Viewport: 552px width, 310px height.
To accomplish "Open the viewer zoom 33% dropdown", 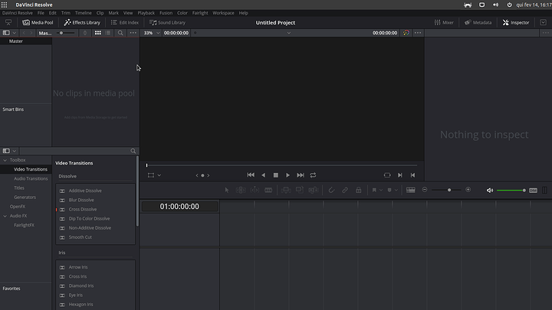I will point(151,33).
